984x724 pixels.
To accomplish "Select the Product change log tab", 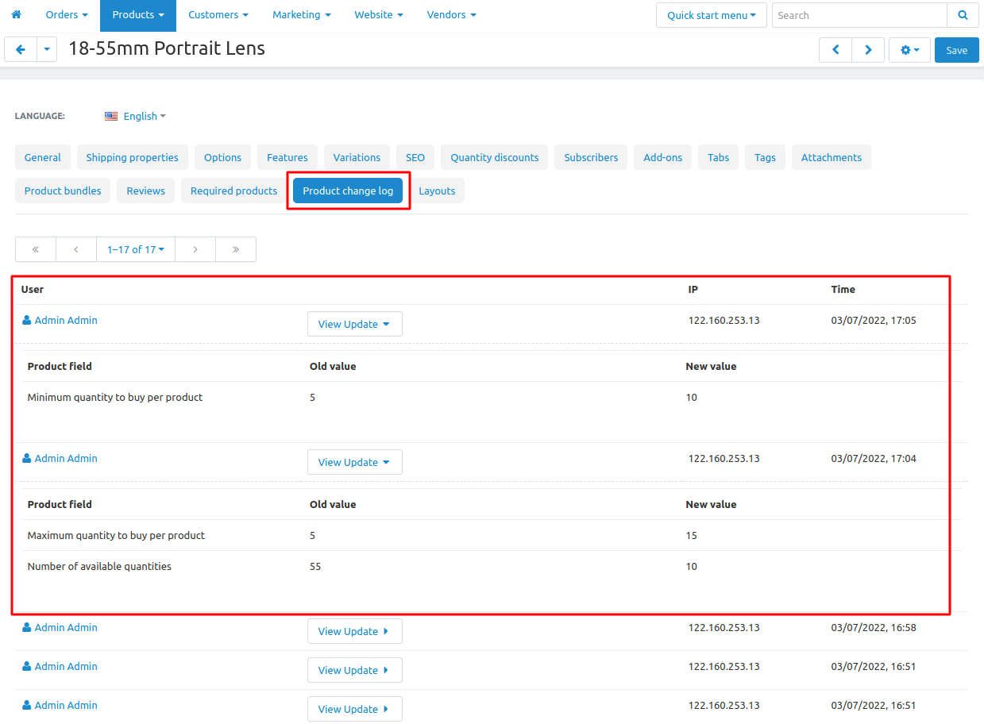I will (x=348, y=191).
